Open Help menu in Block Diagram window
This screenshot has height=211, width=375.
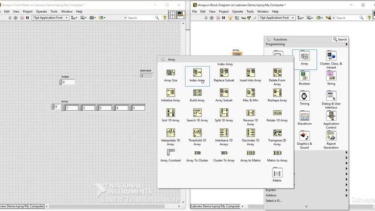[x=275, y=12]
